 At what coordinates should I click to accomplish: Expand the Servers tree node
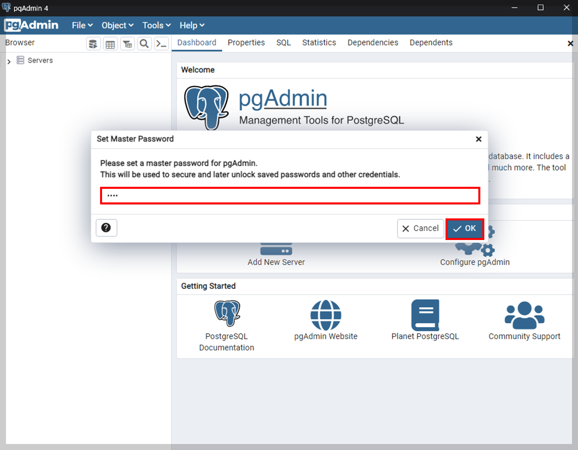click(9, 61)
